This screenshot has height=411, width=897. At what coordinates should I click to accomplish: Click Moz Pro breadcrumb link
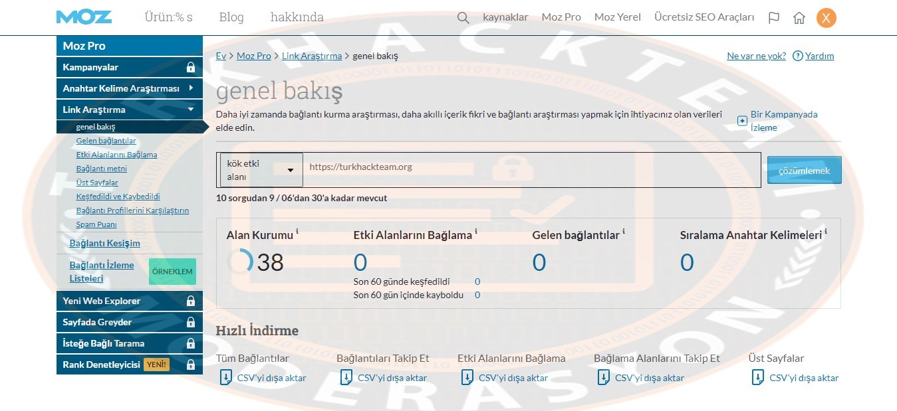tap(254, 56)
